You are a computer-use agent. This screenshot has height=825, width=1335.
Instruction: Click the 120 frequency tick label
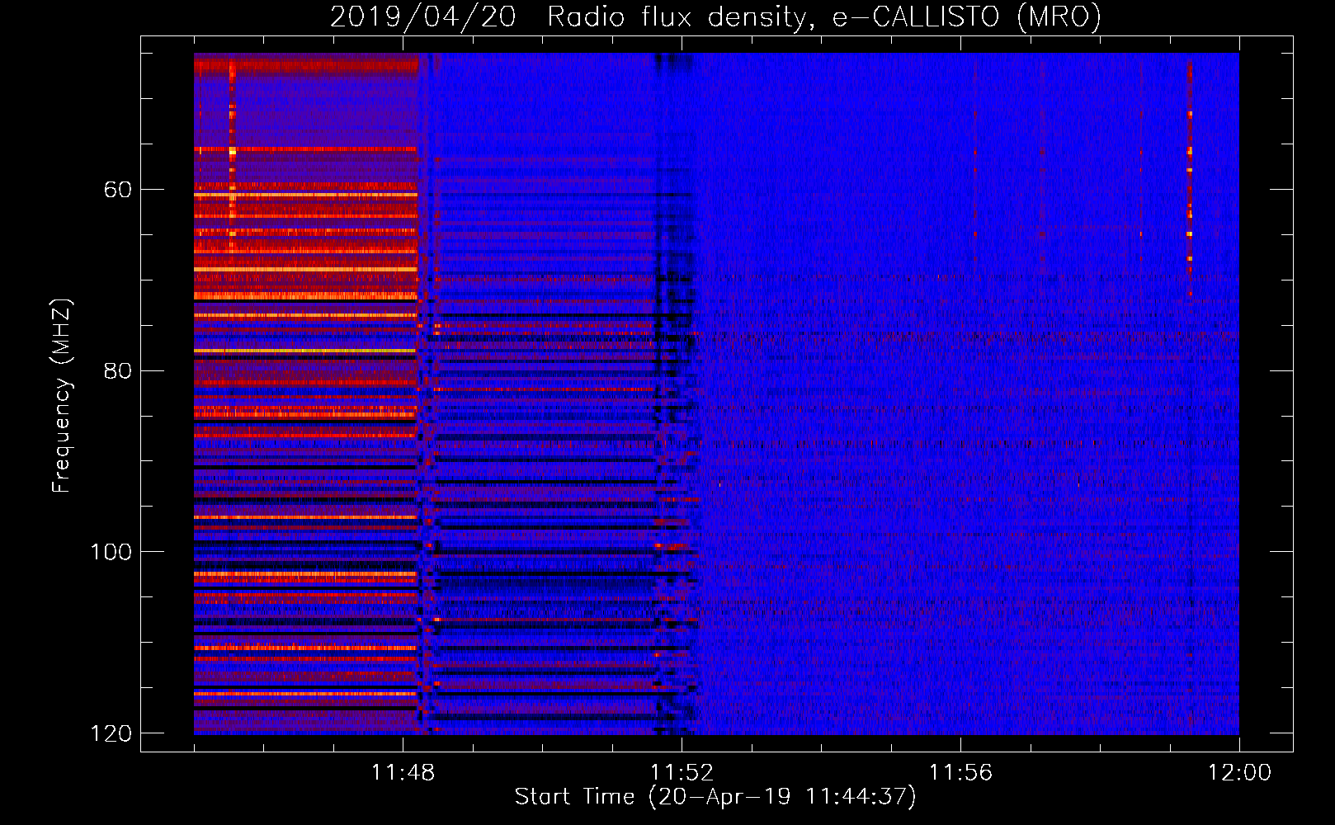pos(111,733)
